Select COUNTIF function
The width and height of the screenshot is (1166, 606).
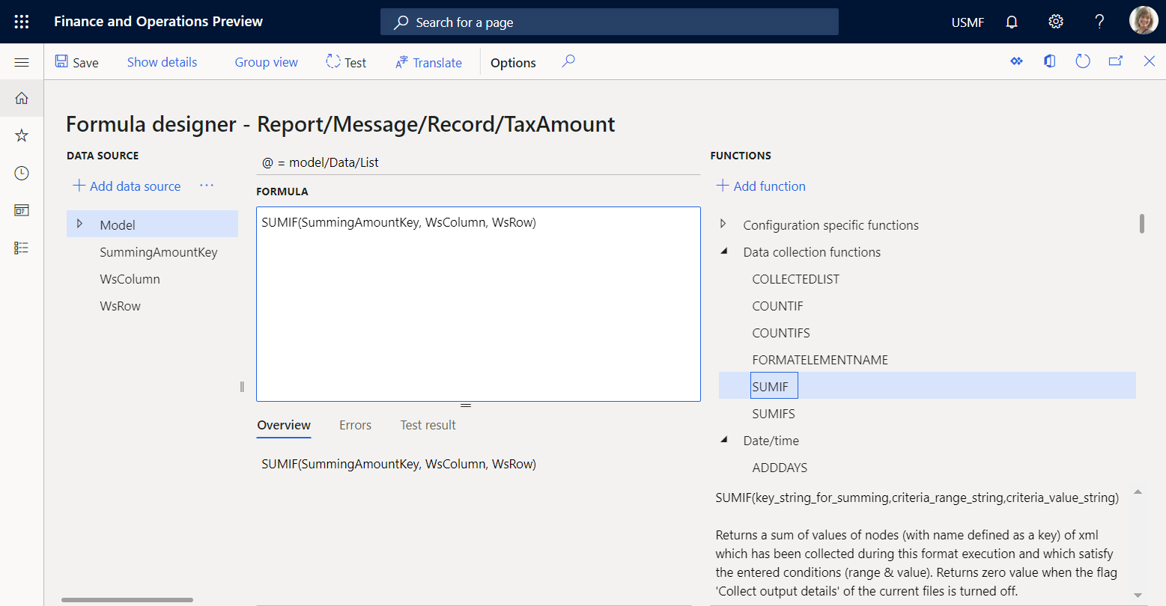777,306
